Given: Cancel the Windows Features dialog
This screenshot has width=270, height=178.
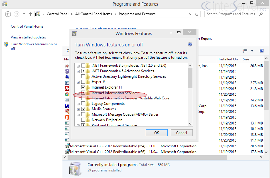Looking at the screenshot, I should pos(182,133).
